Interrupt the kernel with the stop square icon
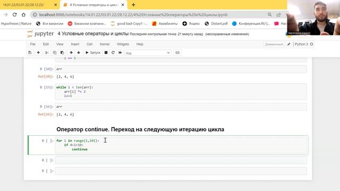The width and height of the screenshot is (340, 191). [106, 53]
